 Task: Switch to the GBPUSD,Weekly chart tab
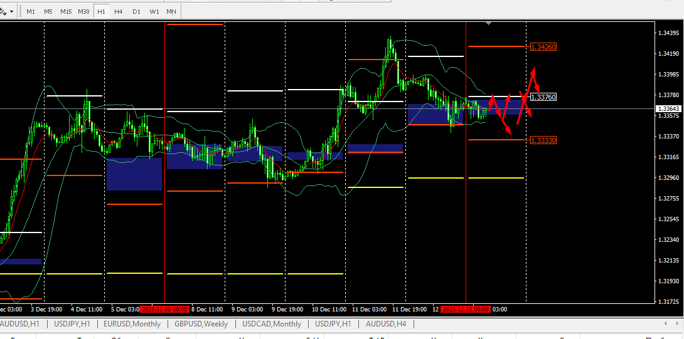(201, 324)
